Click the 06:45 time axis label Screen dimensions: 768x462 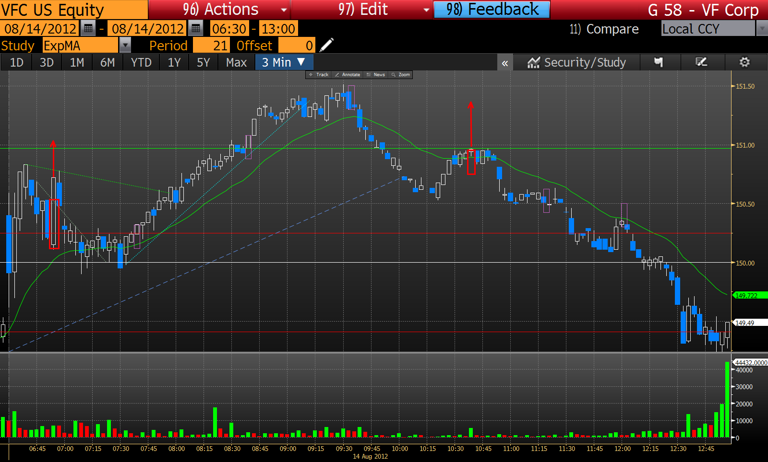[x=37, y=449]
